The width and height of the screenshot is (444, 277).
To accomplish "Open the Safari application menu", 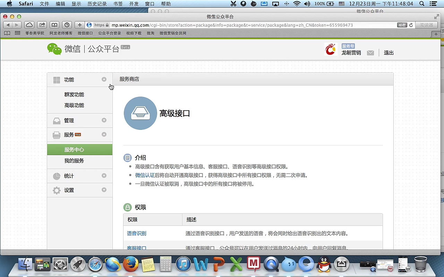I will 26,4.
